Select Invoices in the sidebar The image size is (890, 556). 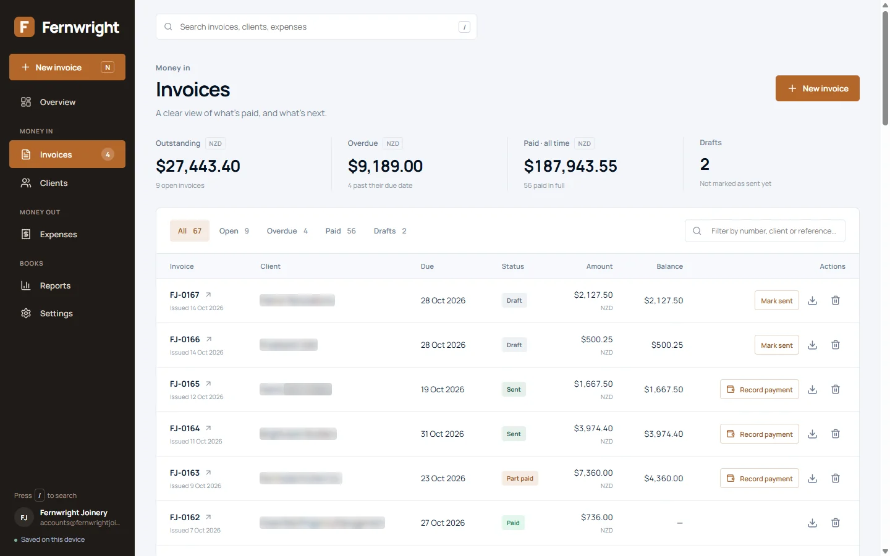[x=67, y=154]
